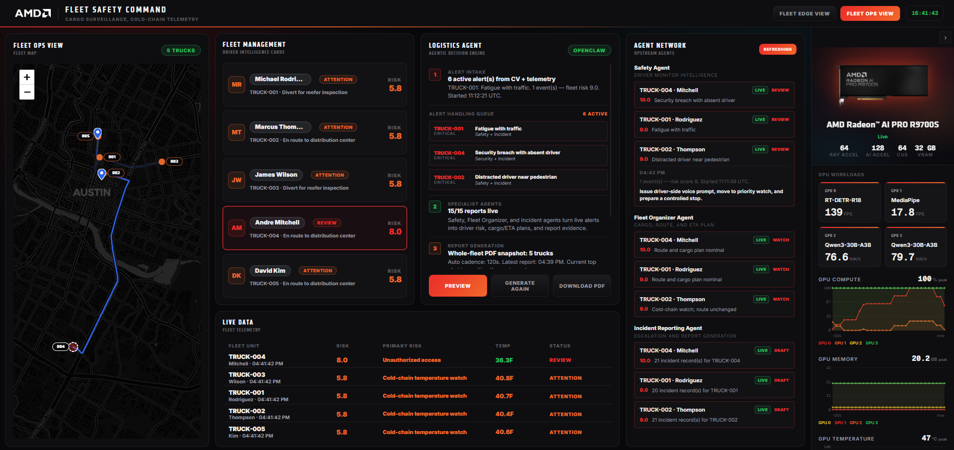This screenshot has height=450, width=954.
Task: Download the PDF report
Action: click(x=582, y=286)
